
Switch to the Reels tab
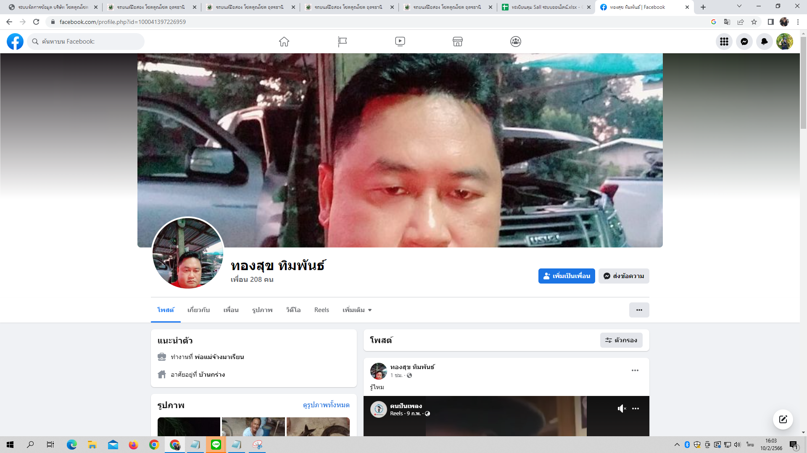pyautogui.click(x=322, y=310)
